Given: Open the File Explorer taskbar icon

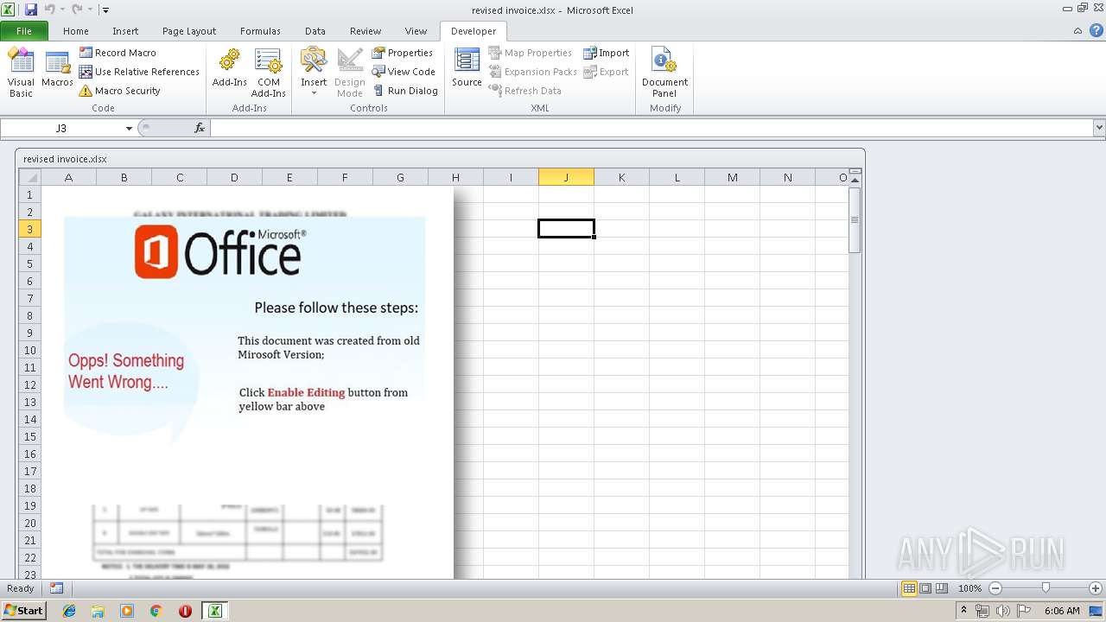Looking at the screenshot, I should (98, 611).
